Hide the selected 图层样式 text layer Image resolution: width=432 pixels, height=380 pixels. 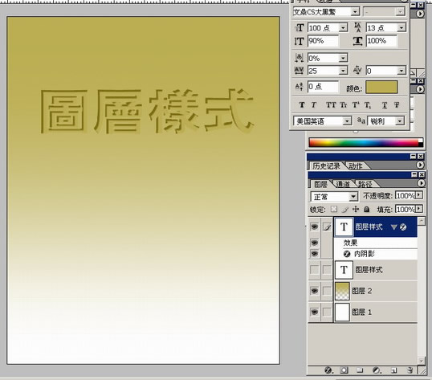[314, 227]
